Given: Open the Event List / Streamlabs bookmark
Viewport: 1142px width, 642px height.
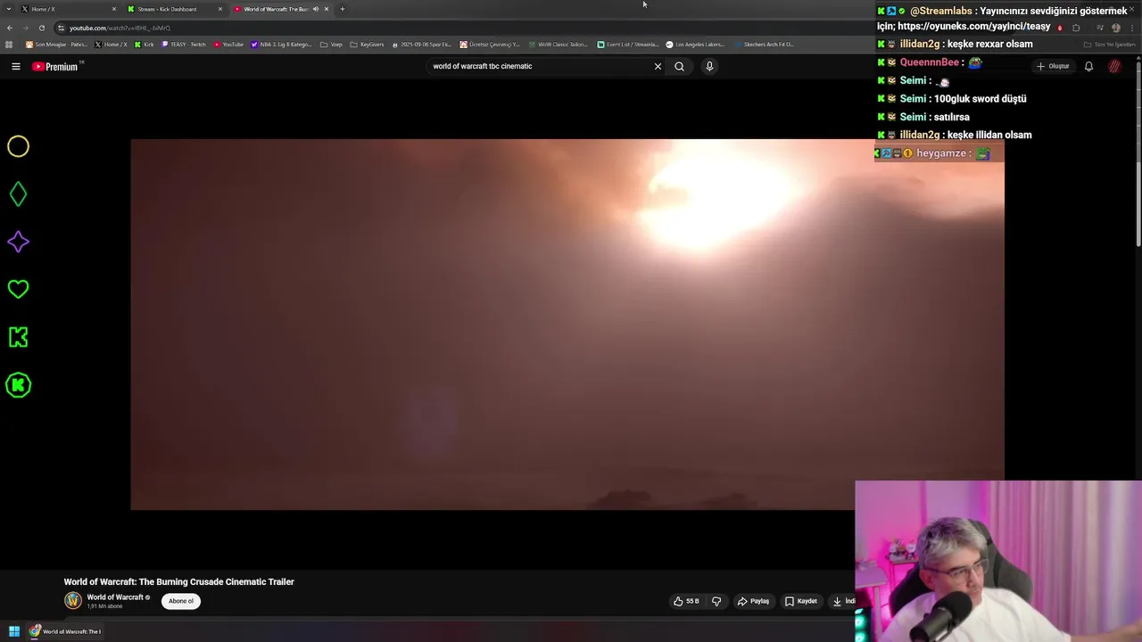Looking at the screenshot, I should pos(628,44).
